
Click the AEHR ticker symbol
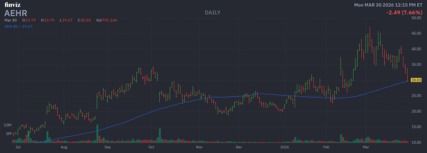[16, 13]
